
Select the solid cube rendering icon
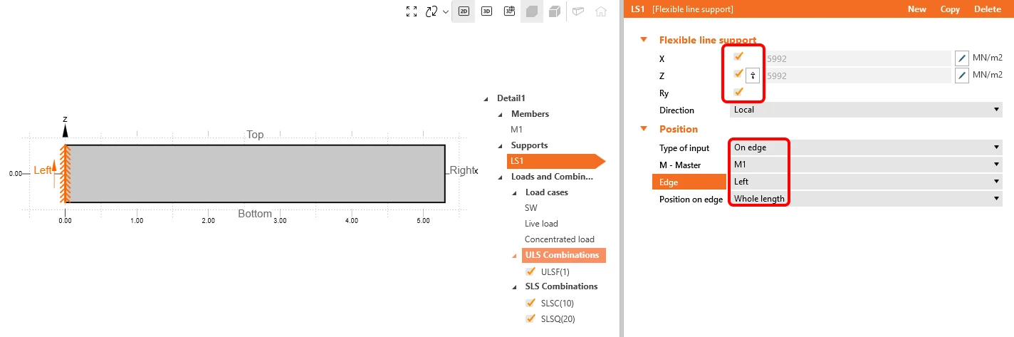[532, 11]
